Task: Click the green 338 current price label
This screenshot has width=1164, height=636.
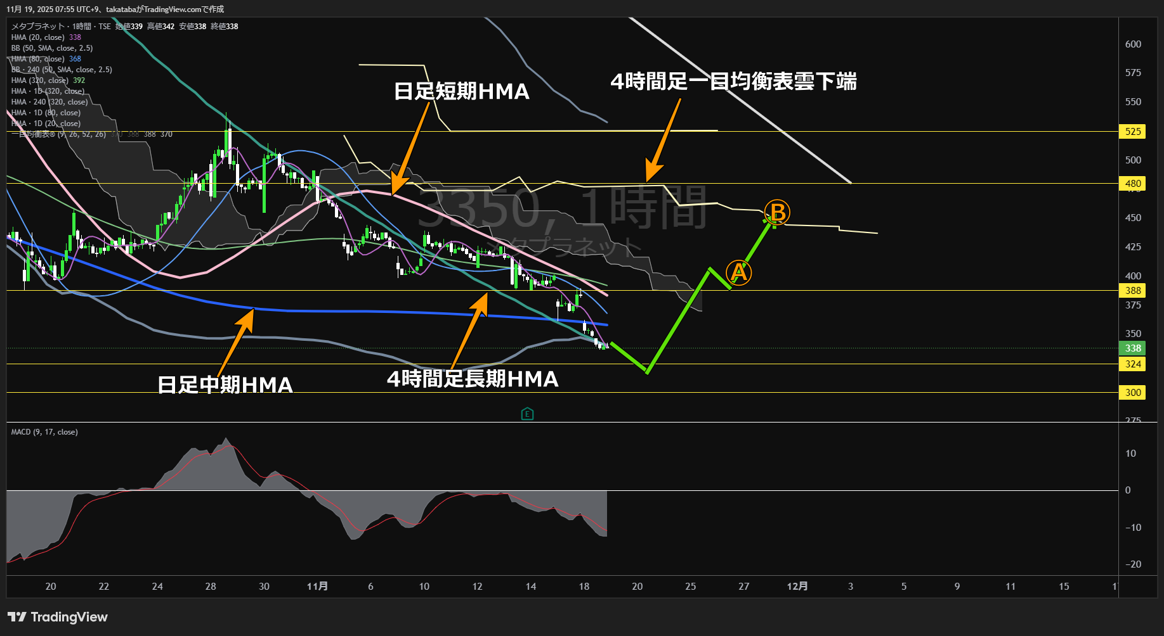Action: click(x=1133, y=348)
